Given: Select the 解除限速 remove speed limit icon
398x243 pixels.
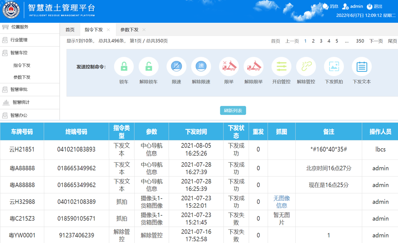Looking at the screenshot, I should click(201, 66).
